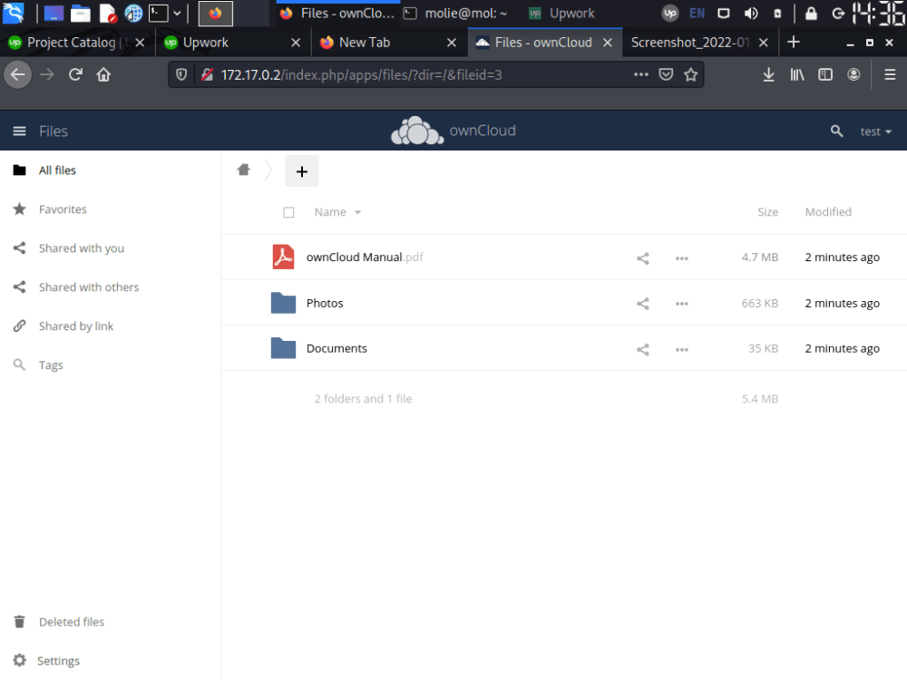Go back in Firefox
Screen dimensions: 907x680
(18, 74)
